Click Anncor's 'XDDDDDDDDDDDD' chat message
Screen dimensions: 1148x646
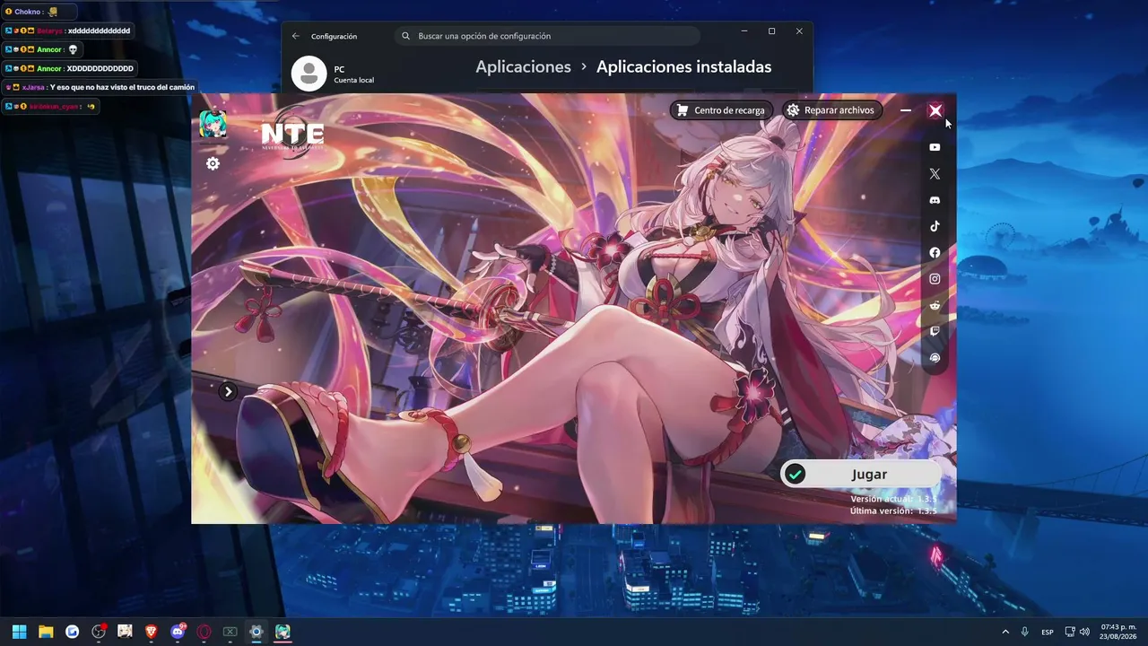69,68
